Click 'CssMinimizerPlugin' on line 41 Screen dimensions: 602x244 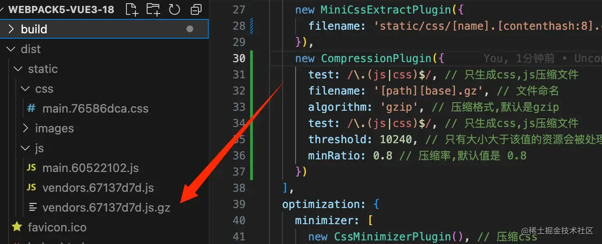tap(392, 236)
